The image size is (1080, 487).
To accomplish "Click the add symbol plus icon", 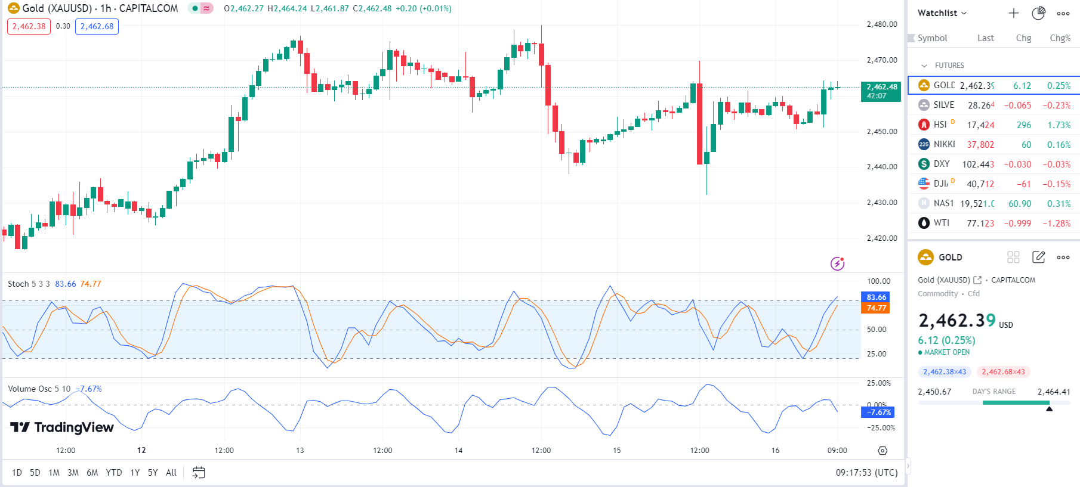I will (x=1013, y=13).
